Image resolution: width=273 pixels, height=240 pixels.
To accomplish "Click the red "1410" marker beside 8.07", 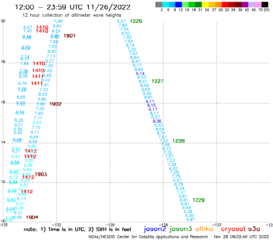I will pyautogui.click(x=42, y=27).
